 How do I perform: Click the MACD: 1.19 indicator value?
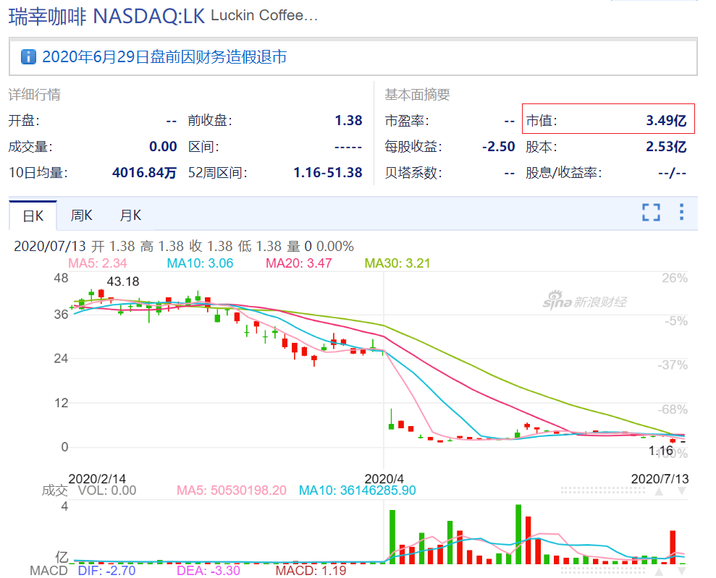(311, 571)
